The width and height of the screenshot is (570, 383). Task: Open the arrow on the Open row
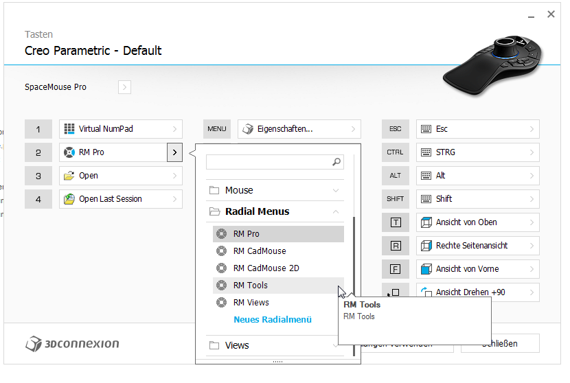pyautogui.click(x=175, y=176)
